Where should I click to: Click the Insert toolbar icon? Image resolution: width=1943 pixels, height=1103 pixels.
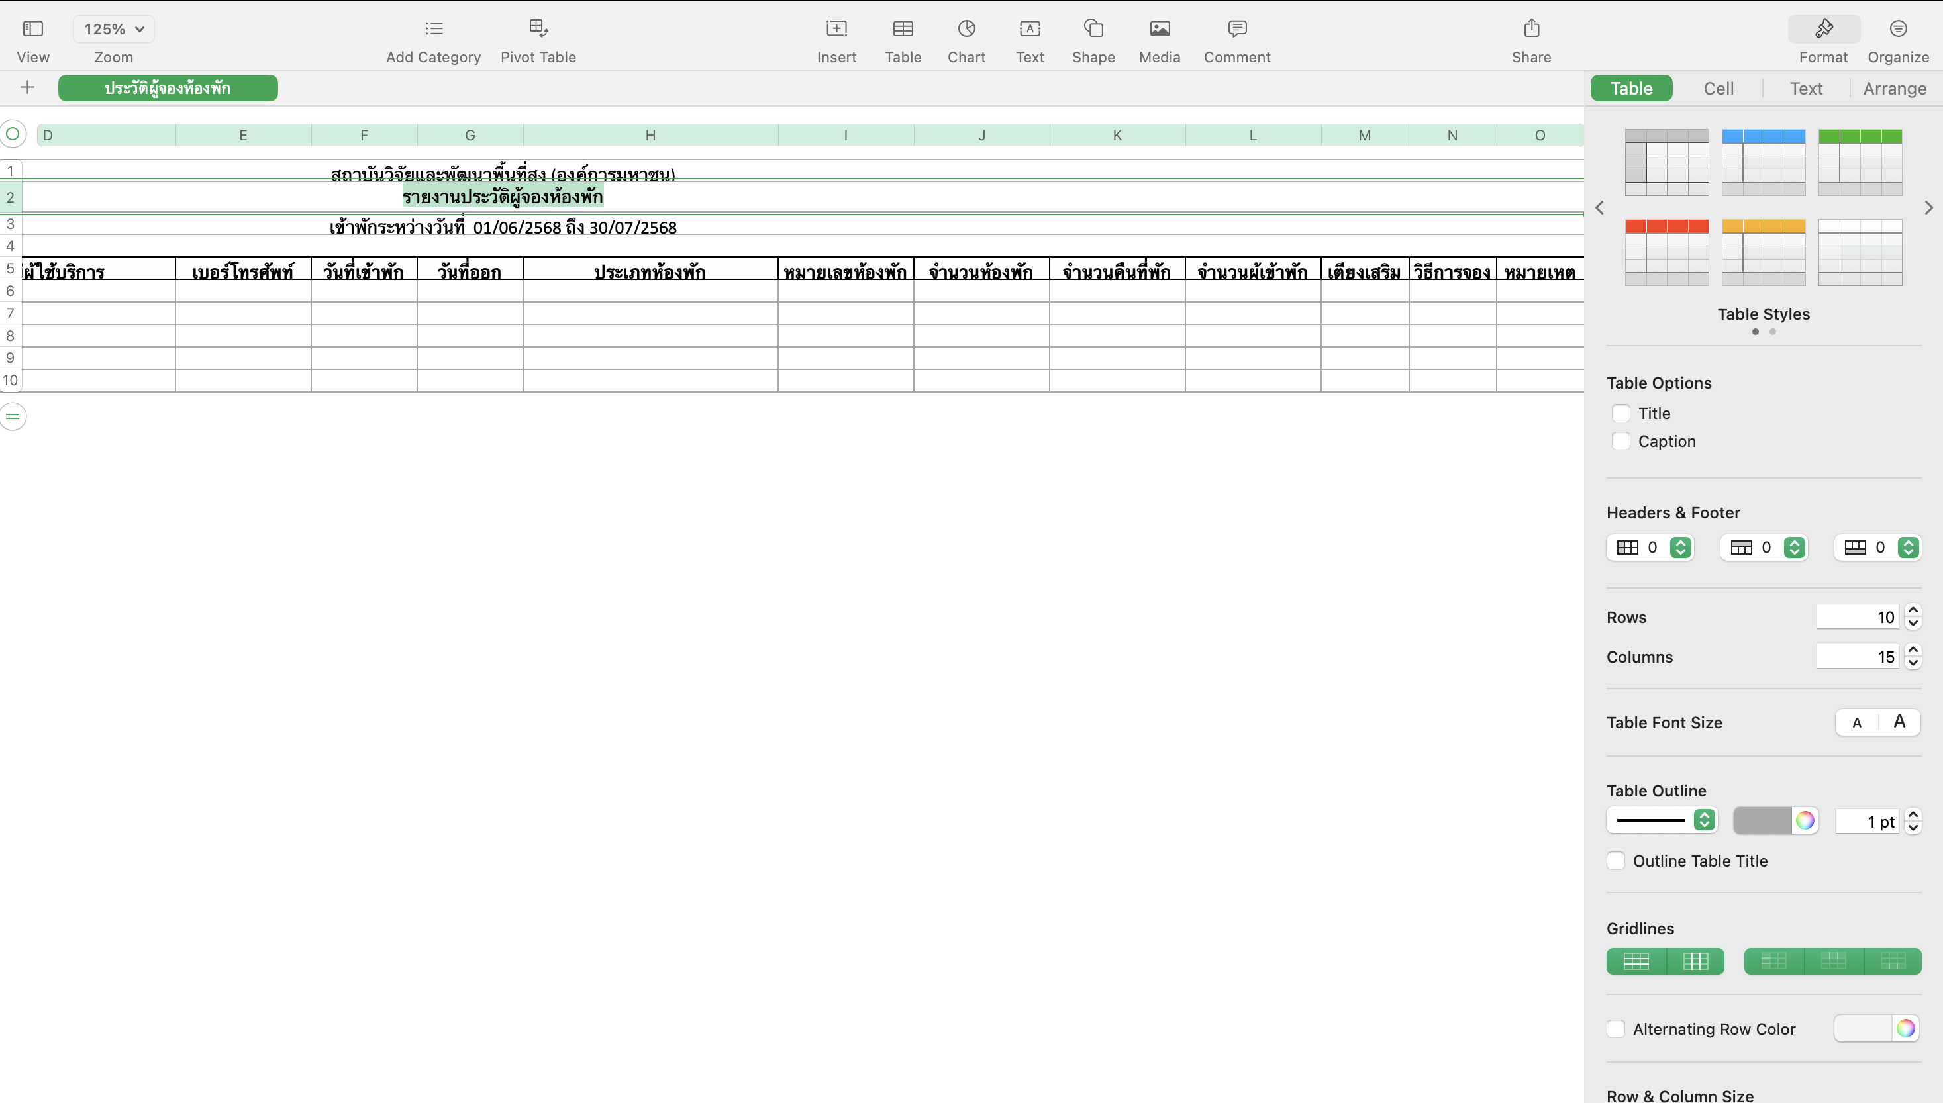coord(836,28)
